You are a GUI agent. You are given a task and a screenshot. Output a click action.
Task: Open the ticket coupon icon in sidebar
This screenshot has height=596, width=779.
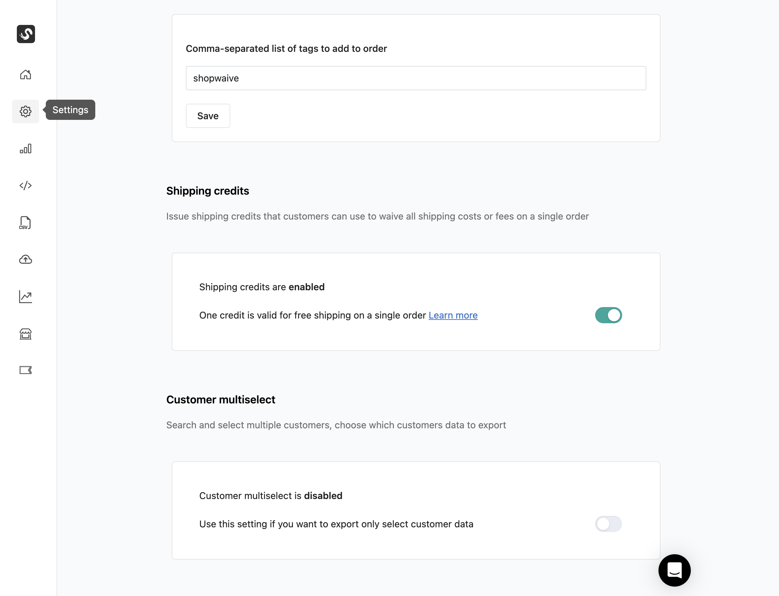tap(26, 370)
